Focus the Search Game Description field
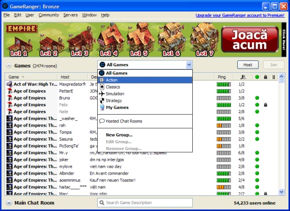The height and width of the screenshot is (211, 290). 145,203
